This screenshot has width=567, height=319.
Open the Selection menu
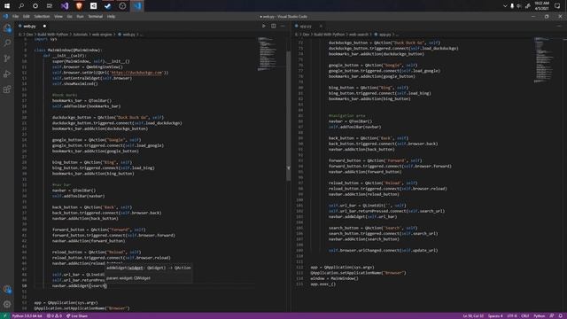tap(42, 16)
